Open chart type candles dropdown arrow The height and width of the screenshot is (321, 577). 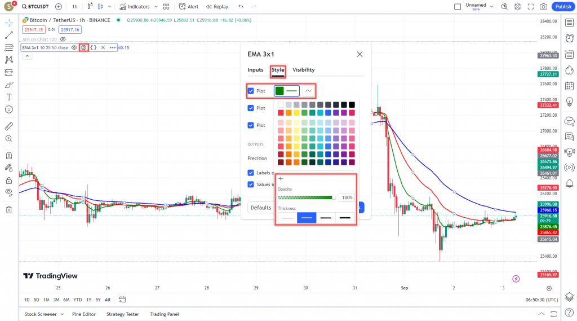pos(109,7)
